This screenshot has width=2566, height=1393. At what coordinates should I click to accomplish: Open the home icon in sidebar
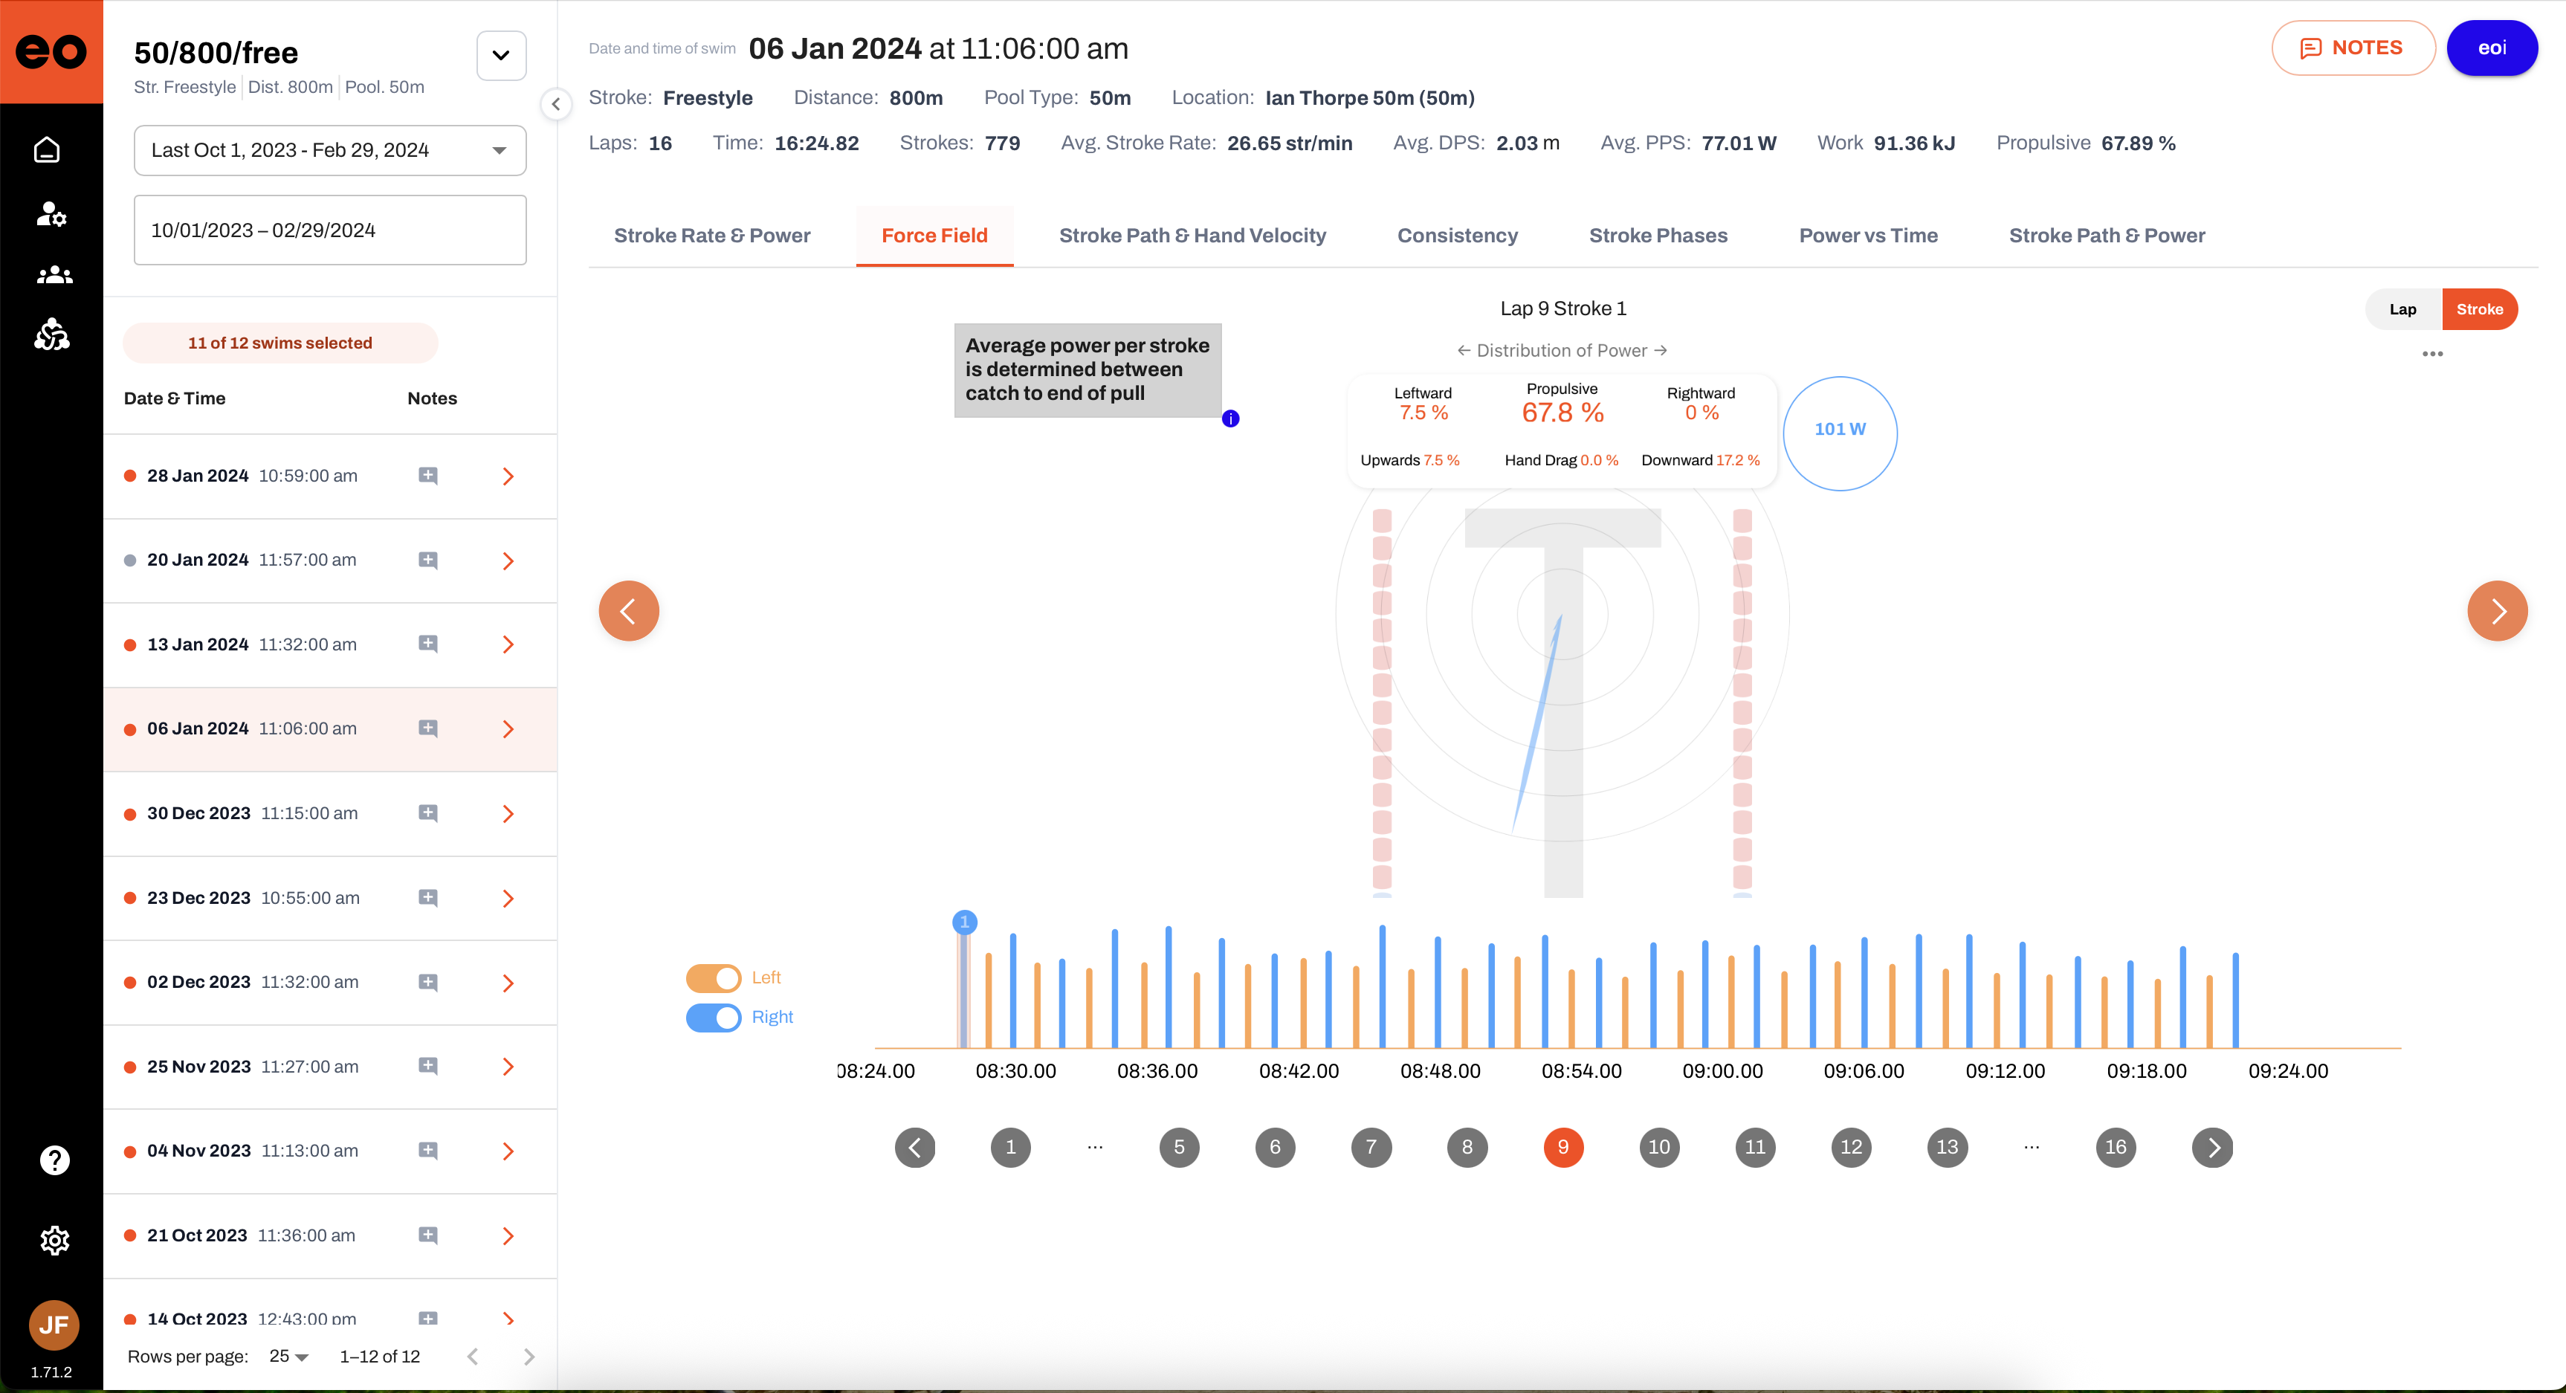click(47, 149)
